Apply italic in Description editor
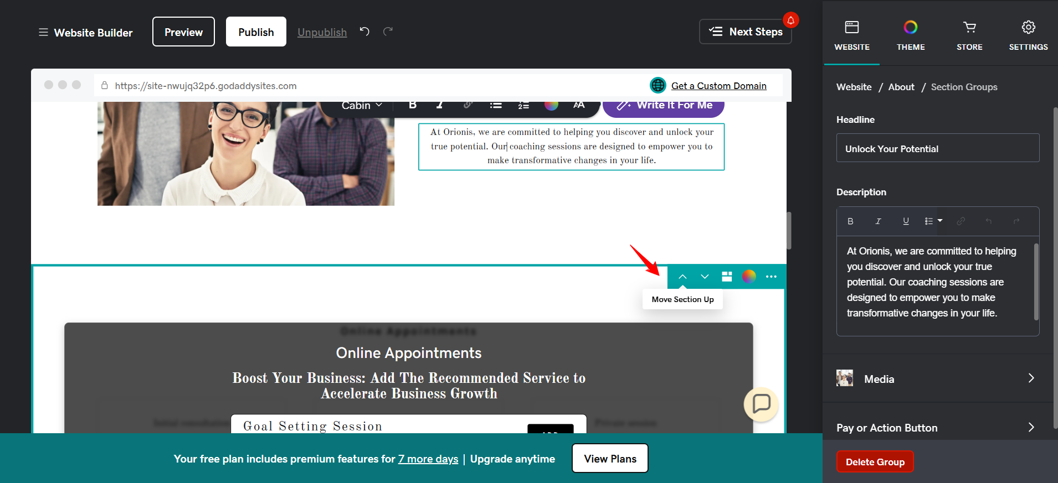The width and height of the screenshot is (1058, 483). pos(878,221)
